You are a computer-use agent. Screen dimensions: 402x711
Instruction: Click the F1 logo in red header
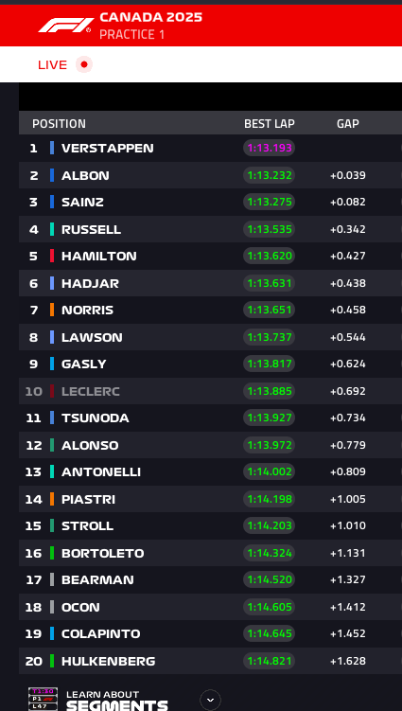click(x=65, y=25)
